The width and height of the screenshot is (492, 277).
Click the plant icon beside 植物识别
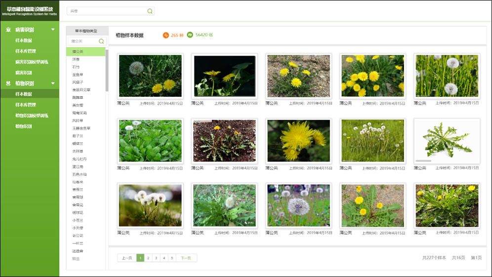point(8,83)
